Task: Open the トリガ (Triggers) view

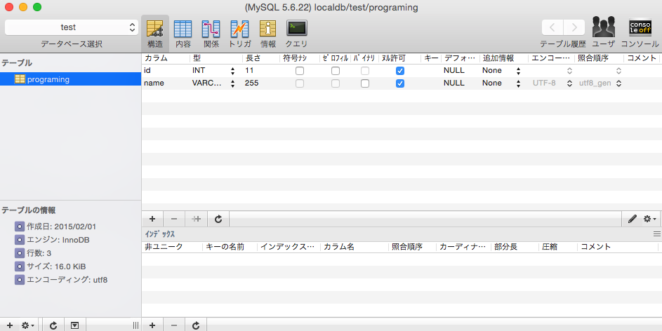Action: (x=239, y=34)
